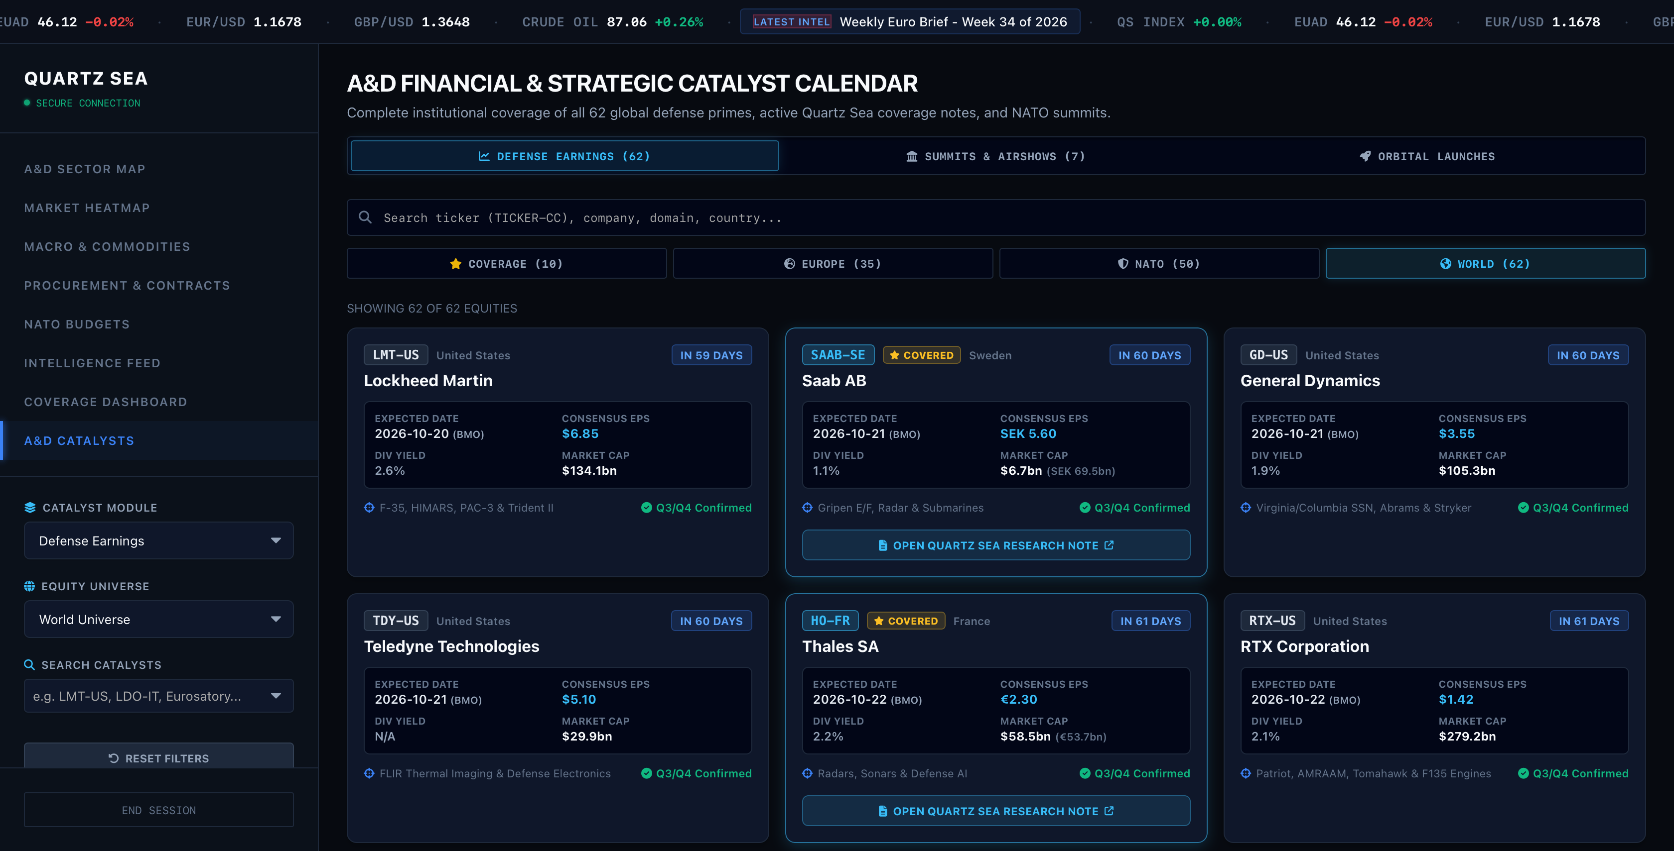Filter by Coverage (10)
The width and height of the screenshot is (1674, 851).
point(506,264)
